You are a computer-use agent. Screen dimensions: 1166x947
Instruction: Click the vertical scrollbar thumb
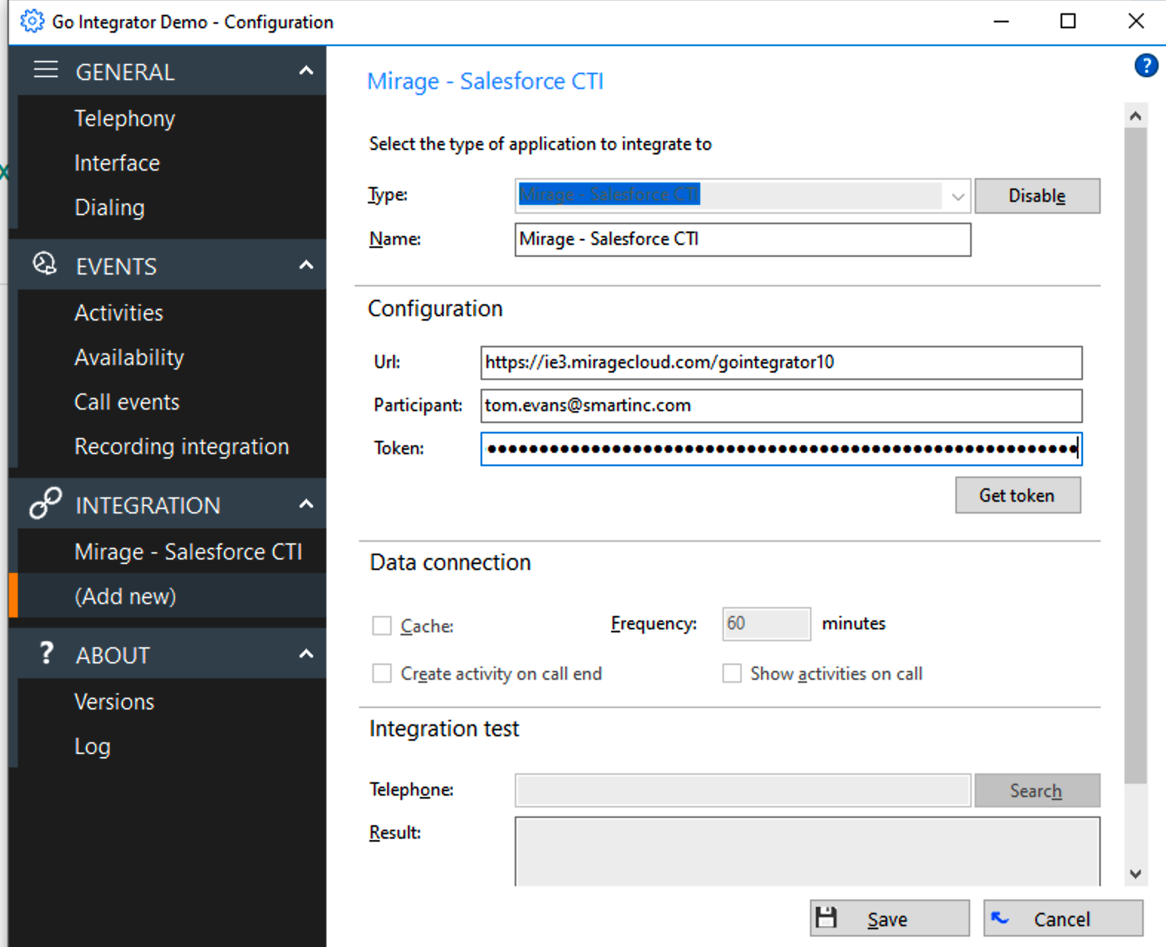point(1135,456)
